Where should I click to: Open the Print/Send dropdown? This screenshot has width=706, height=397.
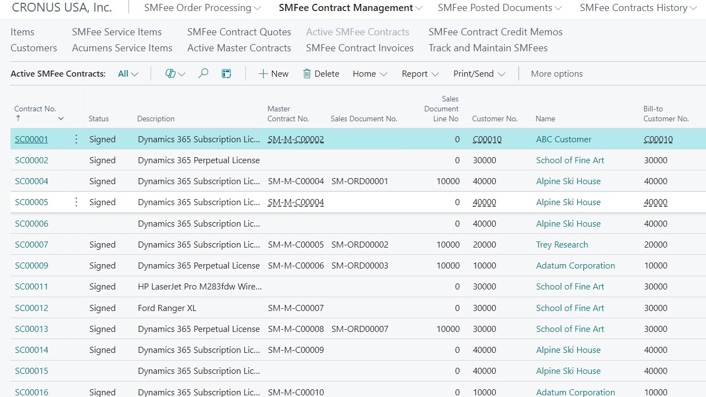click(x=479, y=73)
